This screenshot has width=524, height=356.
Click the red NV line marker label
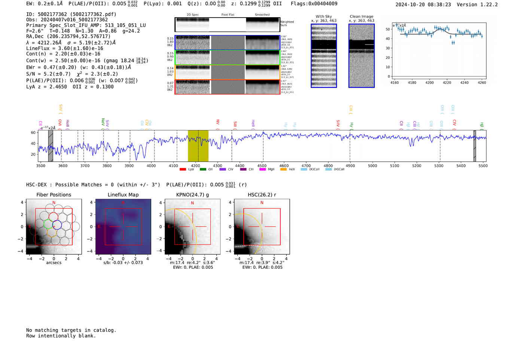point(217,123)
